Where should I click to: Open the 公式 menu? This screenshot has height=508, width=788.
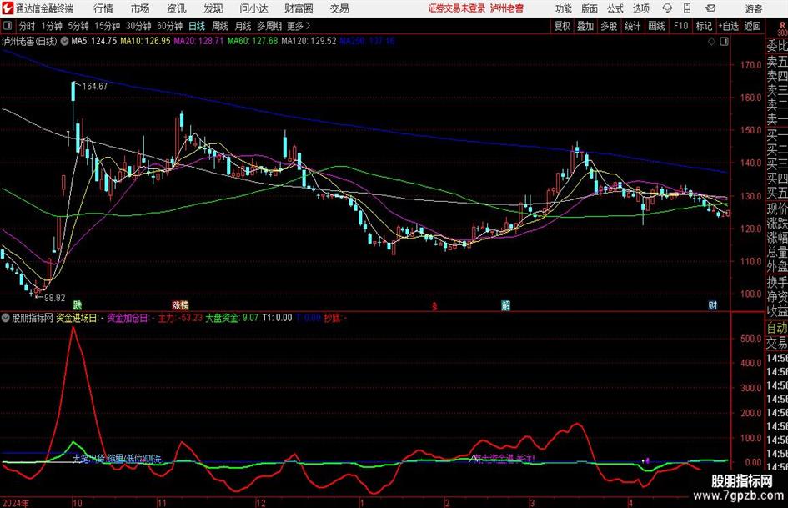(615, 8)
